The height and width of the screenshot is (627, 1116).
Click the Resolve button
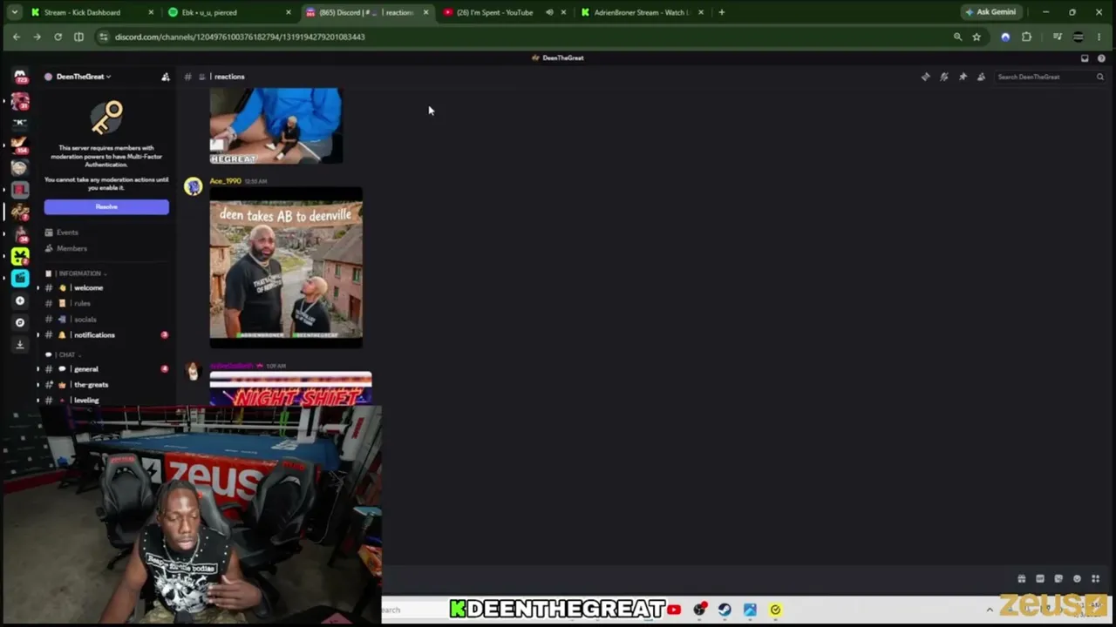[x=106, y=206]
